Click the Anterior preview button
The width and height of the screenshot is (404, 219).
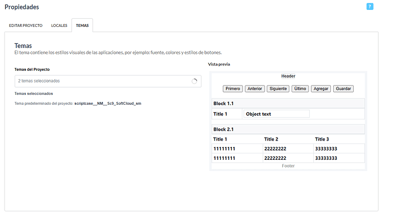click(x=255, y=88)
